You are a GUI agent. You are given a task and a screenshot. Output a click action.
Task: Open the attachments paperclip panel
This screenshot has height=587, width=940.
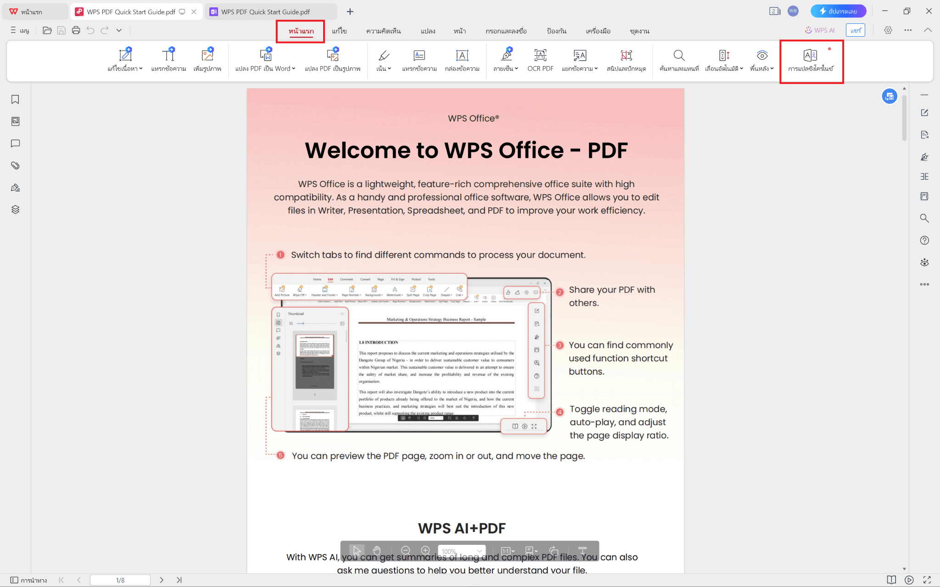pyautogui.click(x=15, y=166)
